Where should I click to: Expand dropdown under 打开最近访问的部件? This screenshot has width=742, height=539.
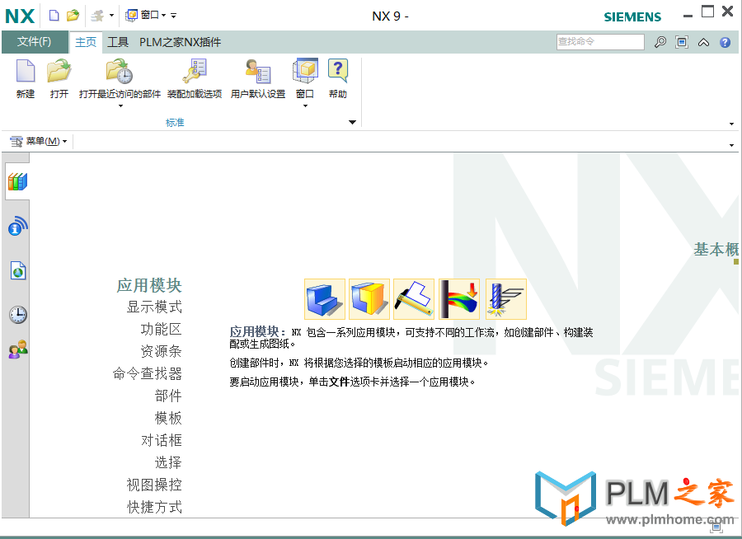point(120,106)
